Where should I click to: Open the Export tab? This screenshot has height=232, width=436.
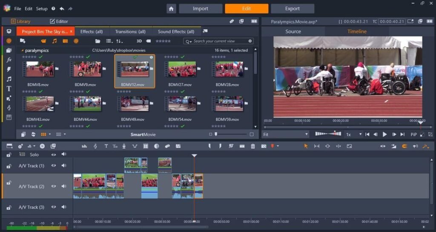293,8
